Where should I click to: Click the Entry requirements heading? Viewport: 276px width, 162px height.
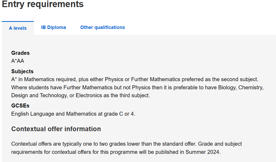(43, 4)
